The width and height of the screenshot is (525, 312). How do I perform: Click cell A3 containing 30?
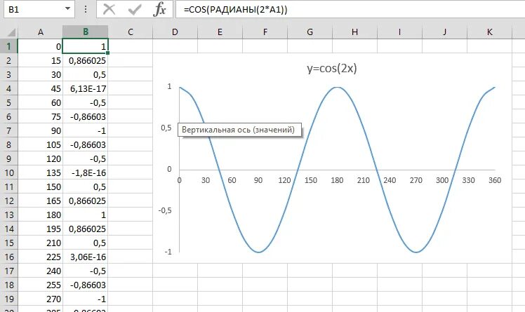pos(40,74)
